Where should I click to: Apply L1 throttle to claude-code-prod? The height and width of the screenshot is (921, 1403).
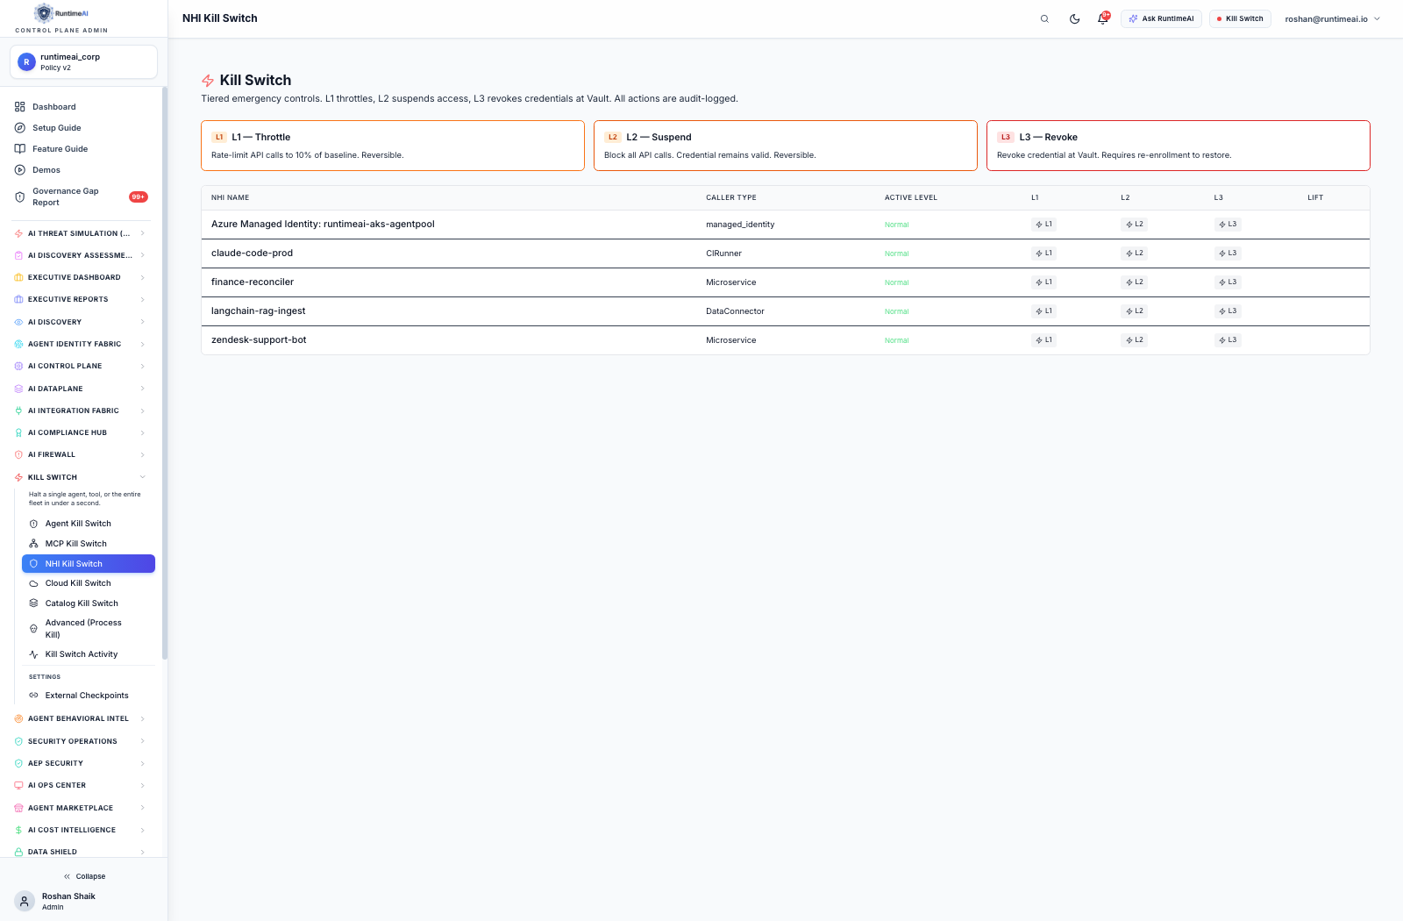[x=1043, y=253]
